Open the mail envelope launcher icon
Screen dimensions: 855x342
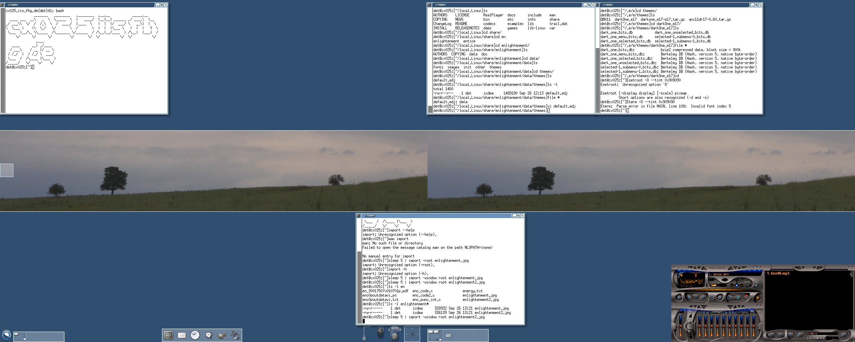tap(182, 335)
